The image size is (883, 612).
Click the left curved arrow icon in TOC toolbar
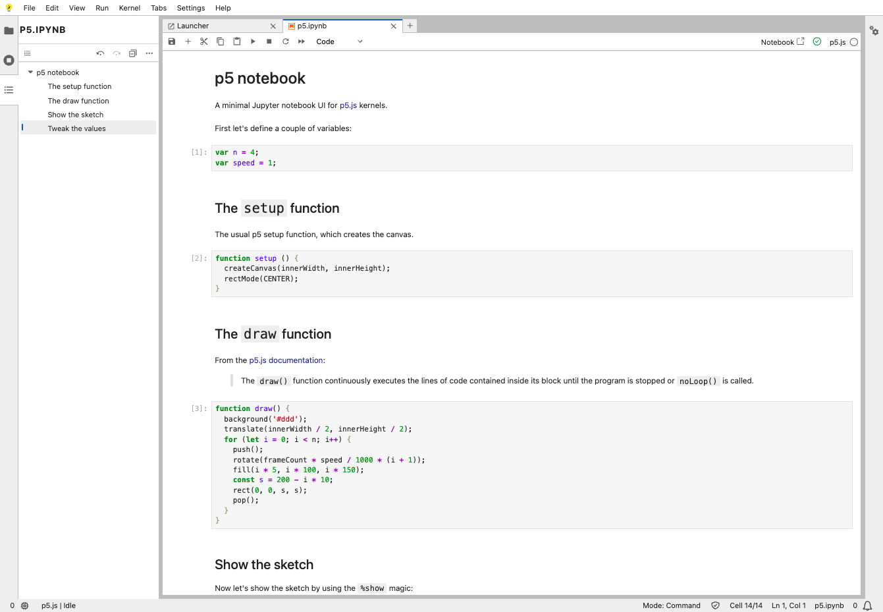pyautogui.click(x=100, y=53)
